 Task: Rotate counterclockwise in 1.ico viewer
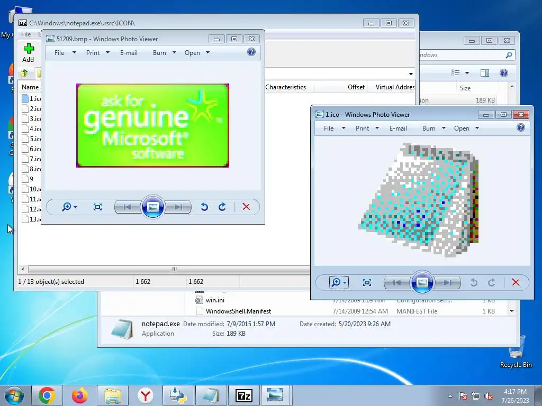(x=474, y=282)
